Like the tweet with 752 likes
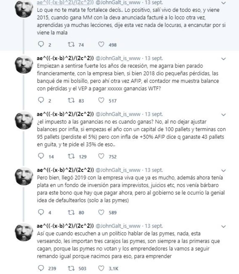 [101, 156]
